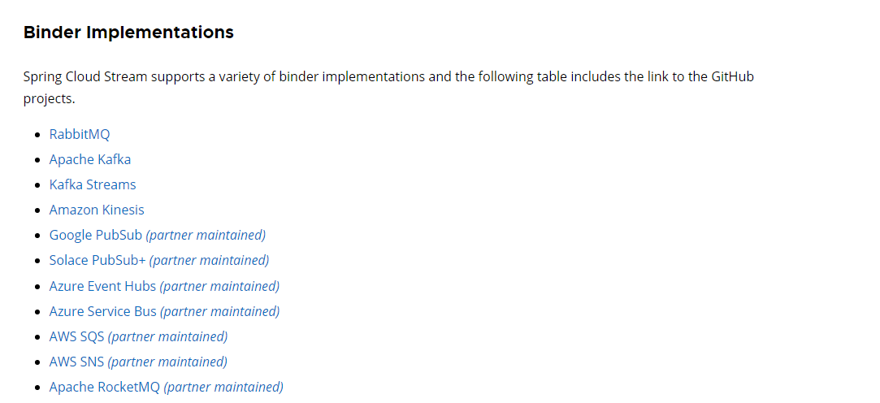Click the Spring Cloud Stream intro paragraph
The width and height of the screenshot is (880, 403).
pos(388,88)
